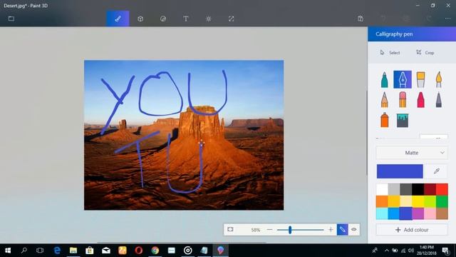
Task: Open the Windows Start menu
Action: (x=8, y=251)
